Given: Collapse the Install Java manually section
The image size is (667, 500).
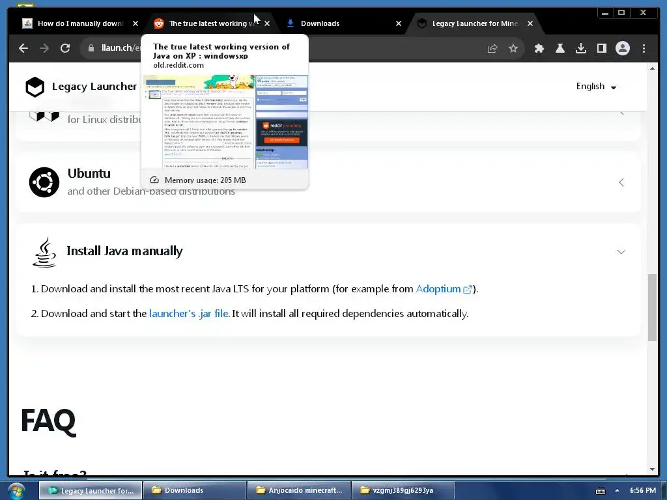Looking at the screenshot, I should pyautogui.click(x=621, y=252).
